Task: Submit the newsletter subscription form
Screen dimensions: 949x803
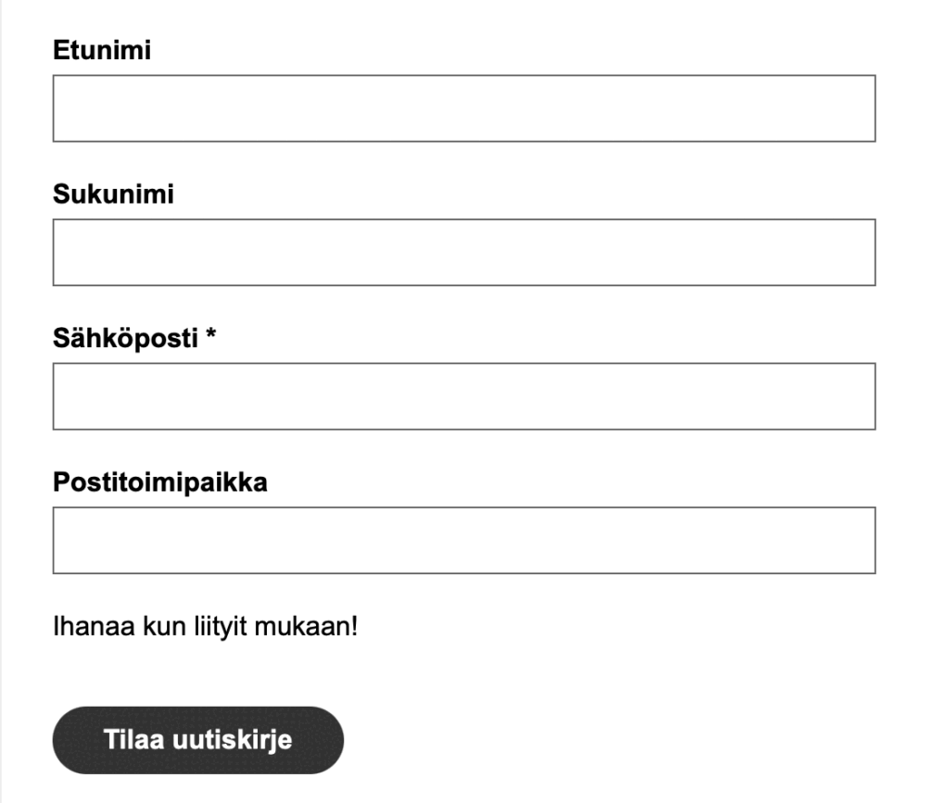Action: pos(198,740)
